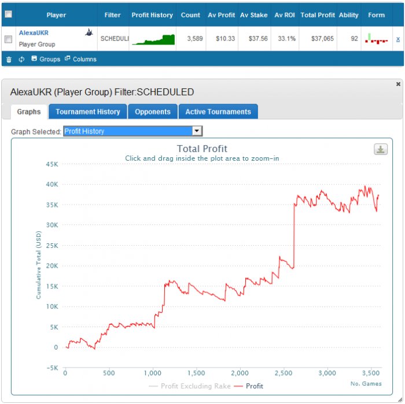Open the Groups button
The height and width of the screenshot is (404, 405).
point(46,59)
